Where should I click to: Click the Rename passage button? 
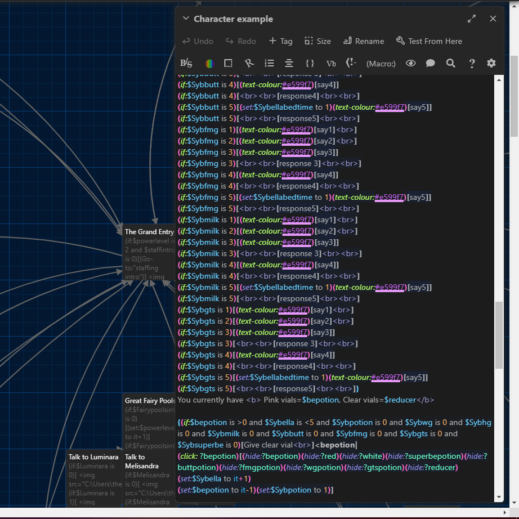tap(363, 41)
